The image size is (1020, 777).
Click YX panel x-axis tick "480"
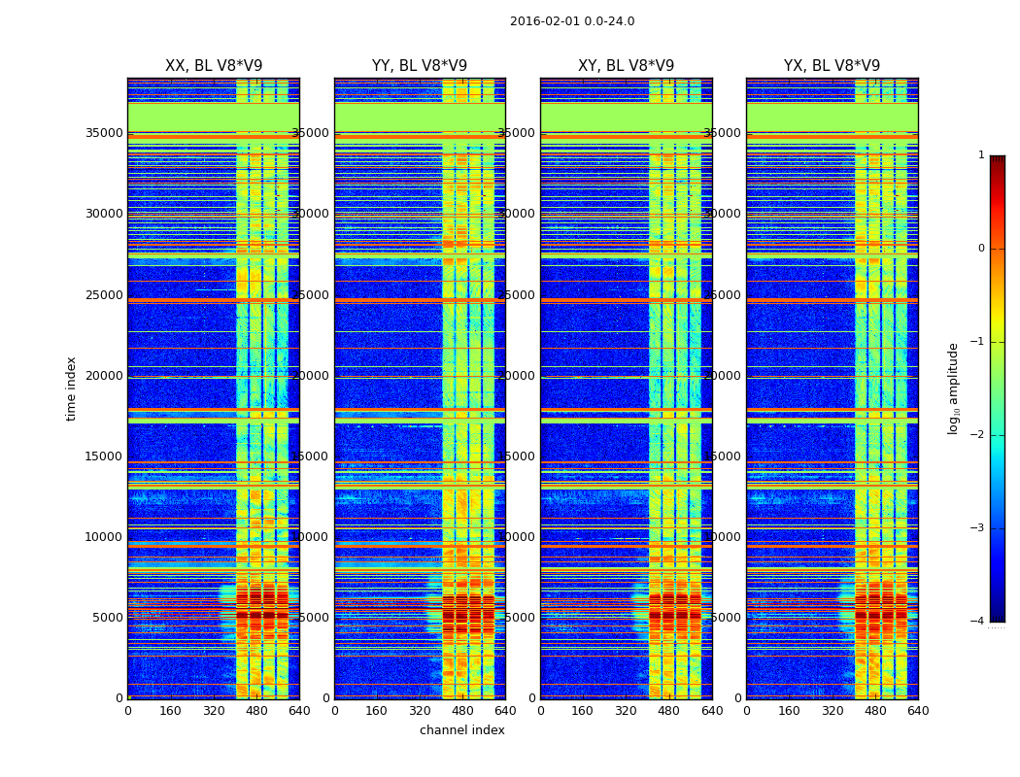click(875, 711)
